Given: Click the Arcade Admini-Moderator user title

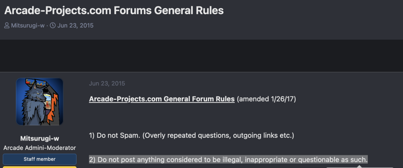Looking at the screenshot, I should tap(40, 148).
